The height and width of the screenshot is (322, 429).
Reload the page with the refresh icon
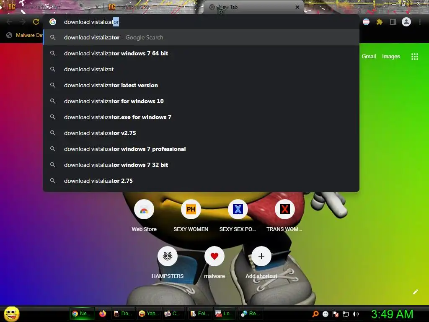(36, 22)
